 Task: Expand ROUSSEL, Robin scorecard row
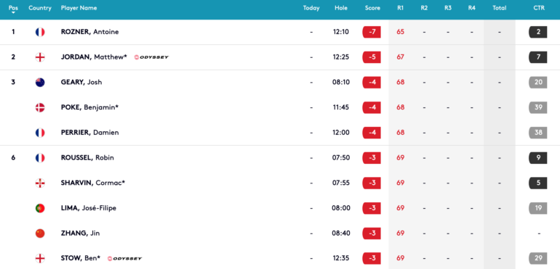280,157
